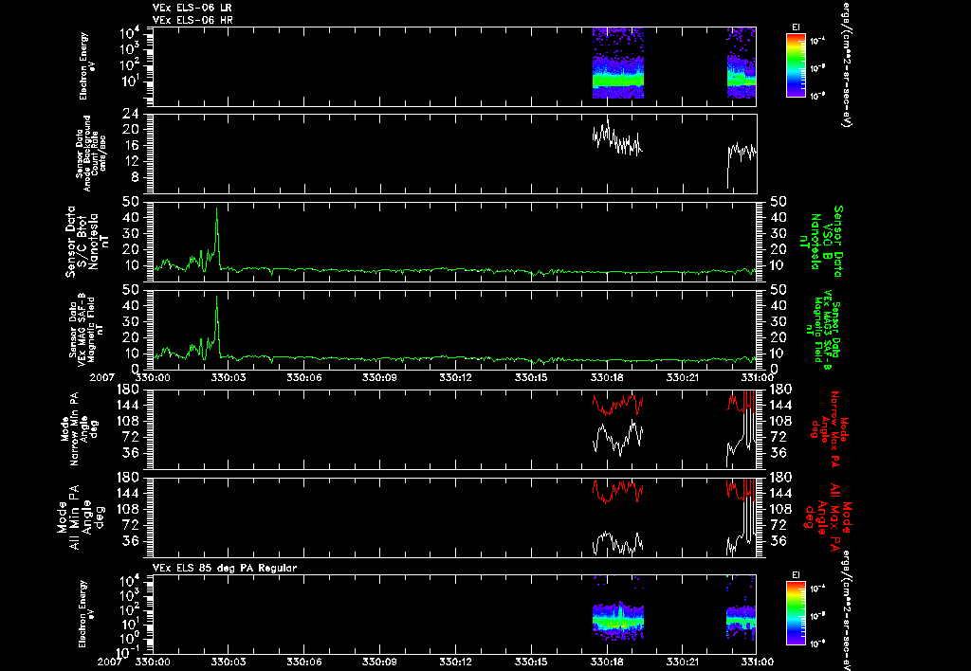Pick the color bar next to ELS-06 spectrogram
Image resolution: width=971 pixels, height=671 pixels.
point(796,65)
